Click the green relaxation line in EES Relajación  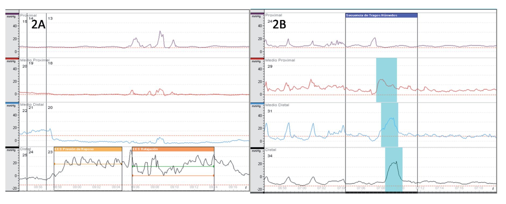click(x=173, y=166)
